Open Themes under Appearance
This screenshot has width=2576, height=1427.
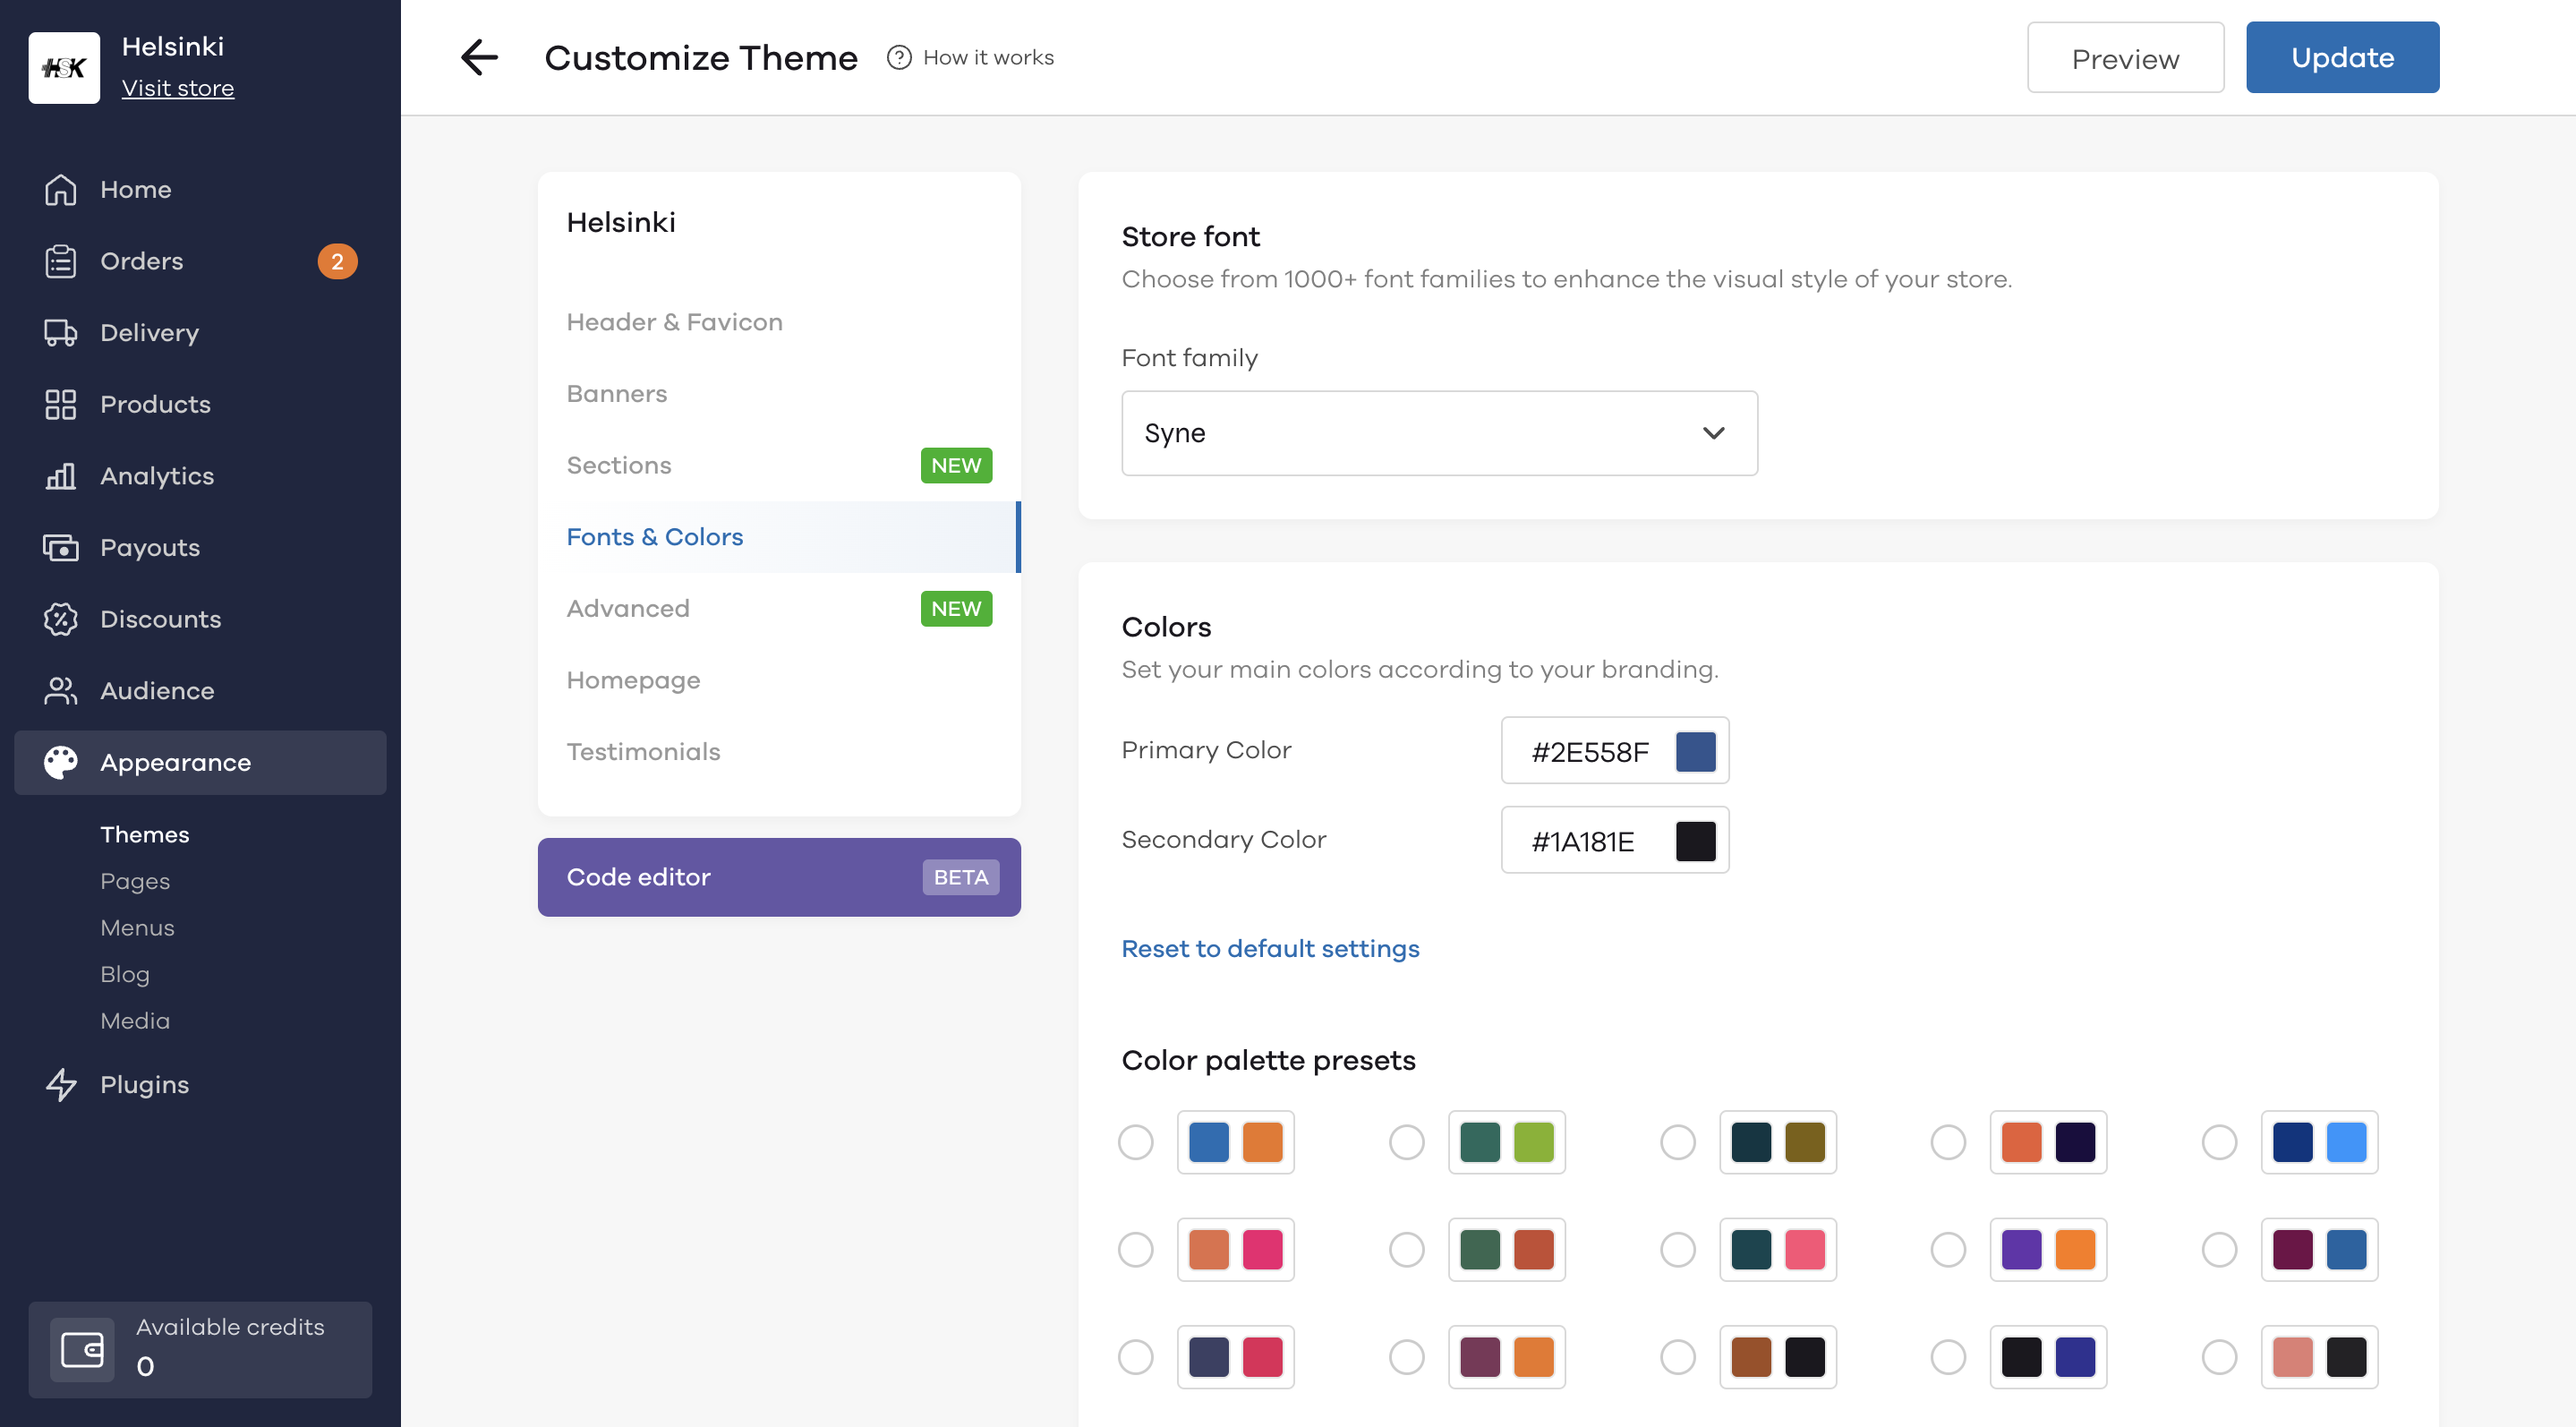(x=144, y=834)
